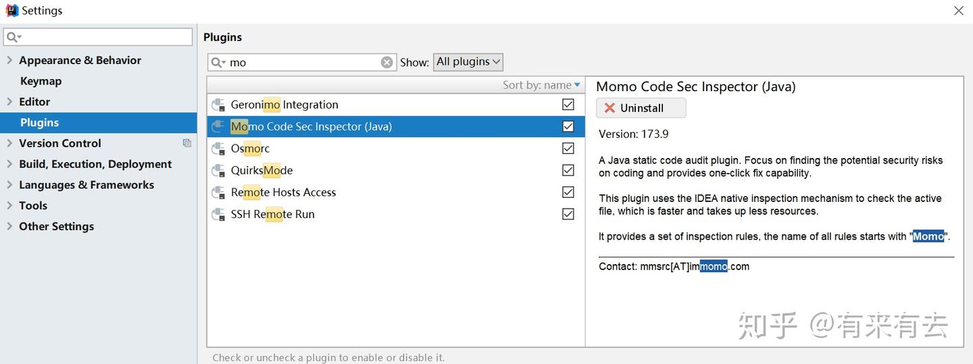The width and height of the screenshot is (973, 364).
Task: Click Other Settings in the tree
Action: click(56, 226)
